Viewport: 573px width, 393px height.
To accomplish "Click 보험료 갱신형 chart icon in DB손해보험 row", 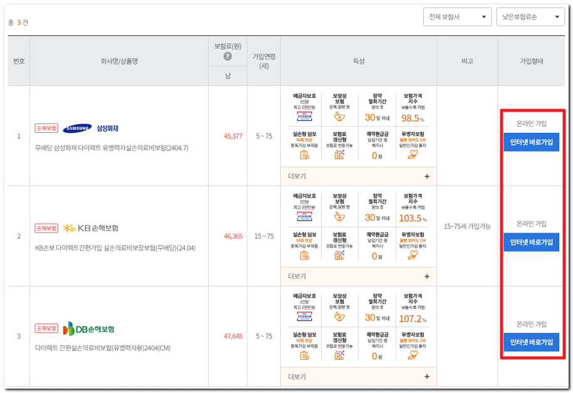I will point(340,355).
